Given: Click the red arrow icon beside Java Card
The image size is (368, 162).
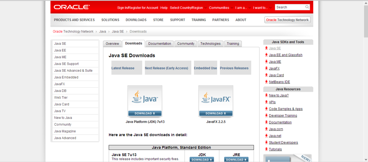Looking at the screenshot, I should click(x=266, y=75).
